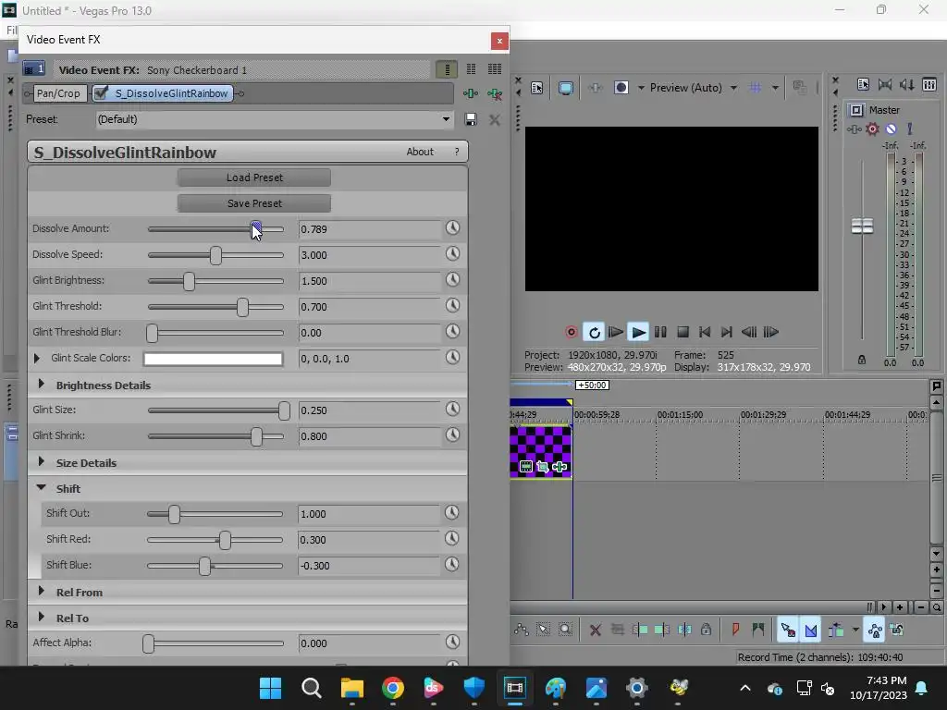Select Envelope Edit tool in timeline toolbar

[x=522, y=630]
